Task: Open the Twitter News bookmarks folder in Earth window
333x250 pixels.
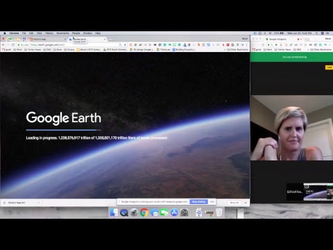Action: [x=33, y=49]
